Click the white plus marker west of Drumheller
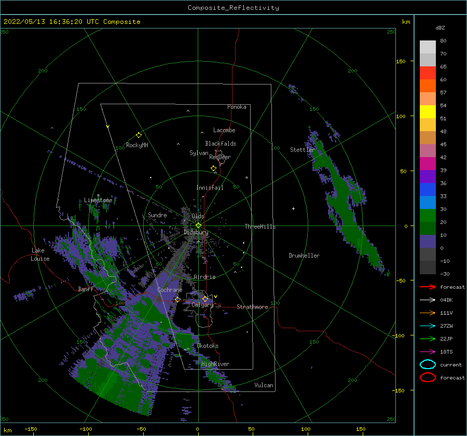 (293, 208)
